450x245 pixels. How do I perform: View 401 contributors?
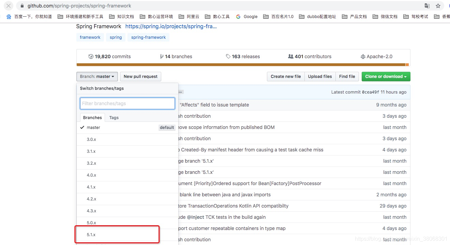coord(310,56)
